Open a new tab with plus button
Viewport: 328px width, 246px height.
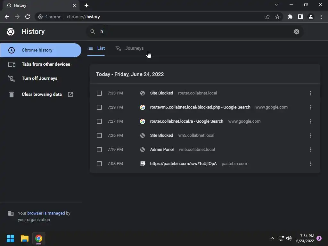[86, 5]
